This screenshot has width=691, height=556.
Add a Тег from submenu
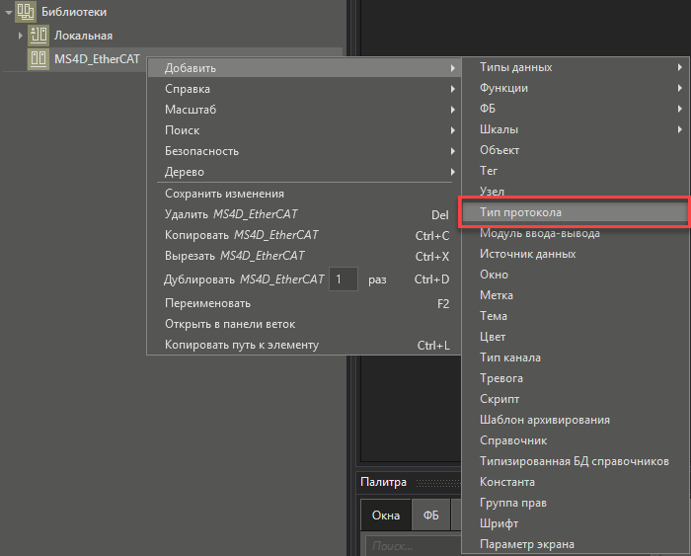[x=576, y=171]
